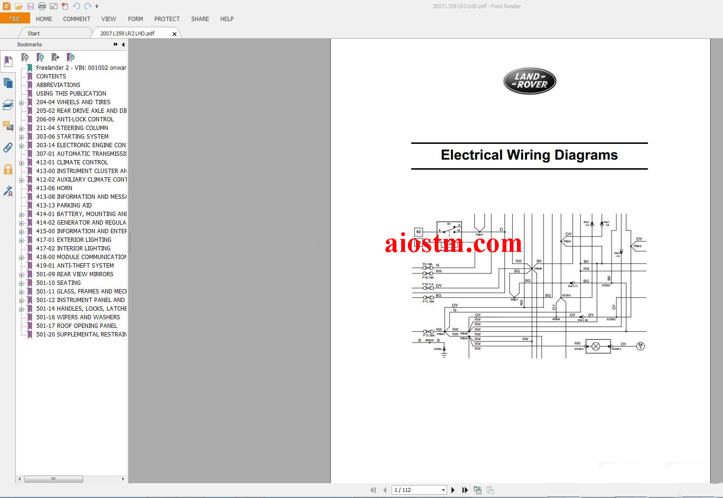Click the Delete Bookmark icon

click(x=25, y=57)
